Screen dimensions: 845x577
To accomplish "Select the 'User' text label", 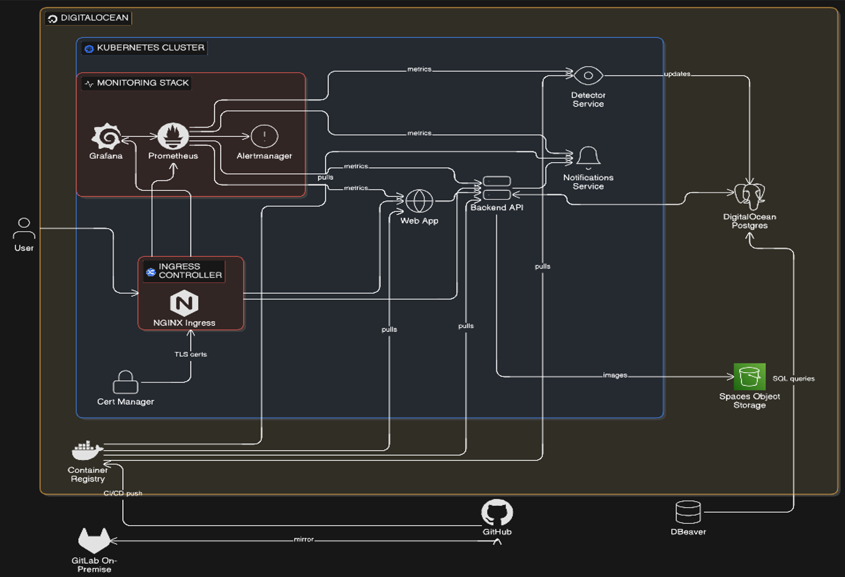I will tap(24, 248).
